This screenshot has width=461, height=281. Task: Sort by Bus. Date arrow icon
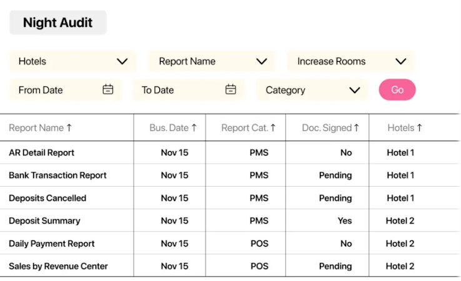pyautogui.click(x=194, y=128)
